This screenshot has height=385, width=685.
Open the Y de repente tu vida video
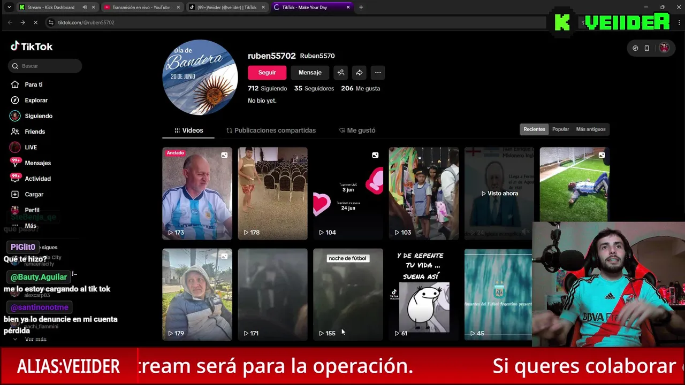[x=424, y=294]
